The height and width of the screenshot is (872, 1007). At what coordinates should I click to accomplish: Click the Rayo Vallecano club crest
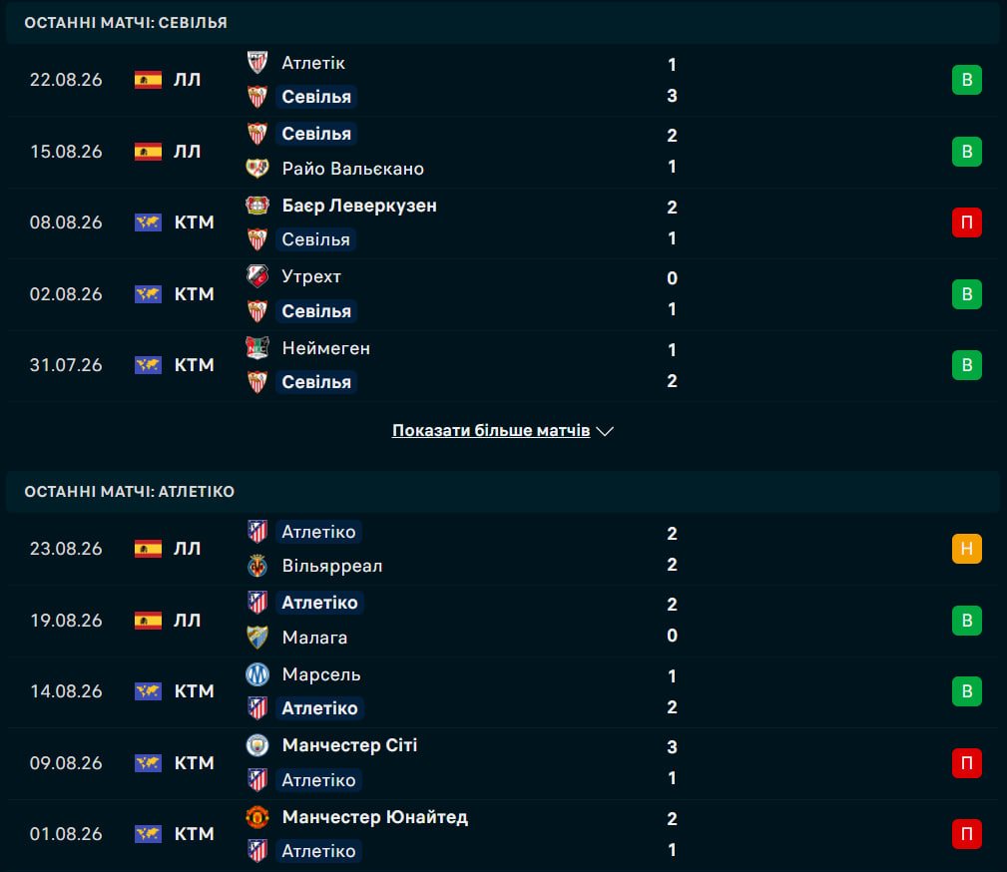257,169
